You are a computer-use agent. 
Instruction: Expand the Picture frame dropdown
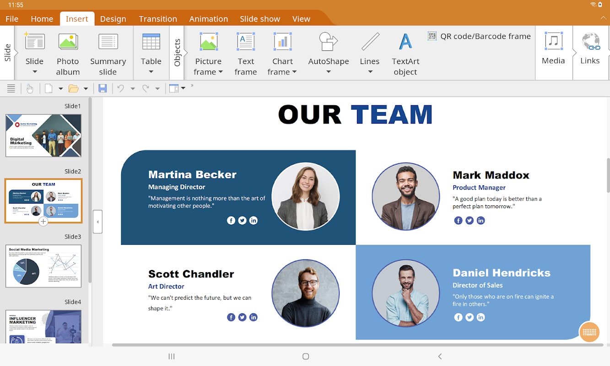click(220, 72)
